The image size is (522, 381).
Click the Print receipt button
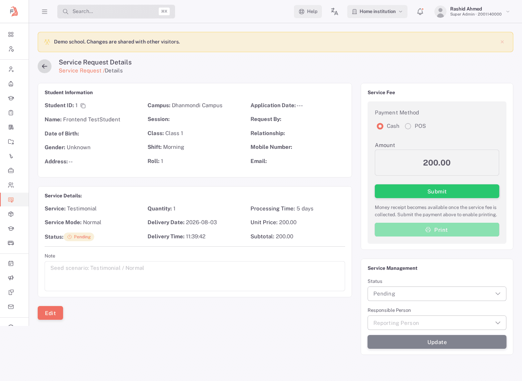[x=437, y=230]
